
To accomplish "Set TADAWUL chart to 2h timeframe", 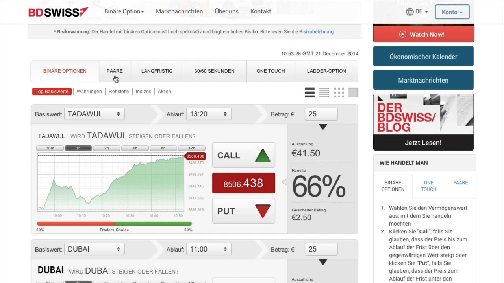I will [107, 148].
